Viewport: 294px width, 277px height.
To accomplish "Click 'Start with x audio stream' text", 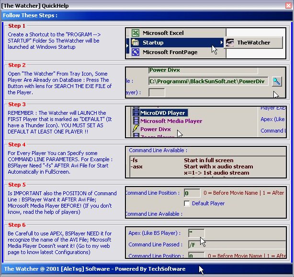I will 218,166.
